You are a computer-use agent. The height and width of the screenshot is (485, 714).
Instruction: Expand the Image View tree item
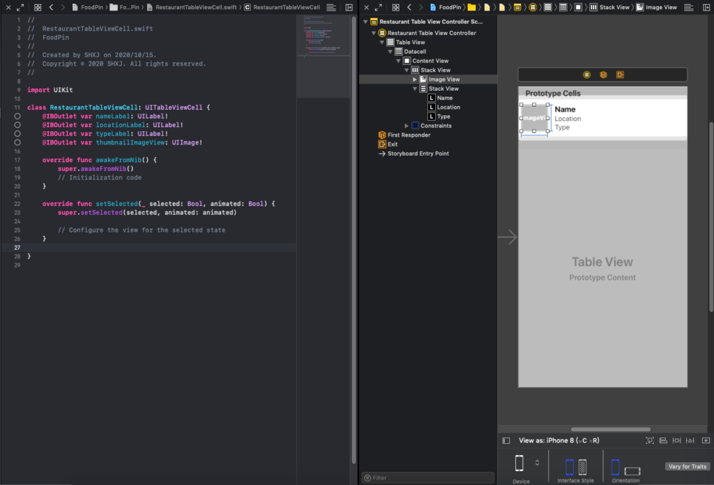(x=415, y=80)
